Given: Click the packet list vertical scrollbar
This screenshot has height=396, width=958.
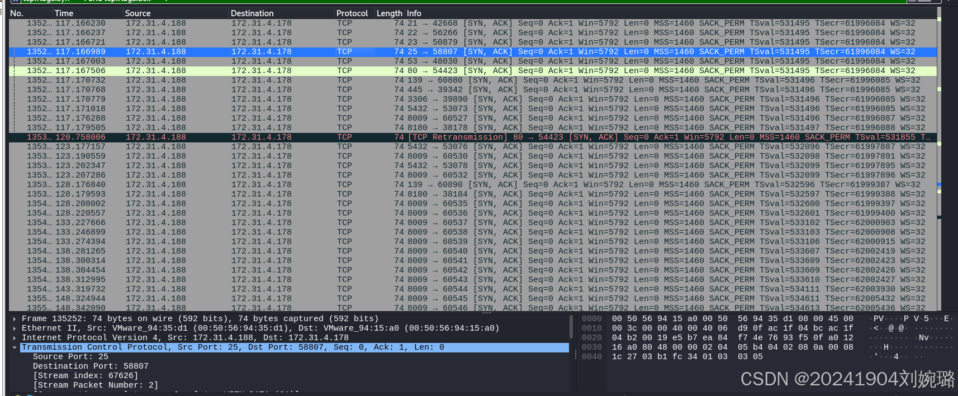Looking at the screenshot, I should click(x=939, y=159).
